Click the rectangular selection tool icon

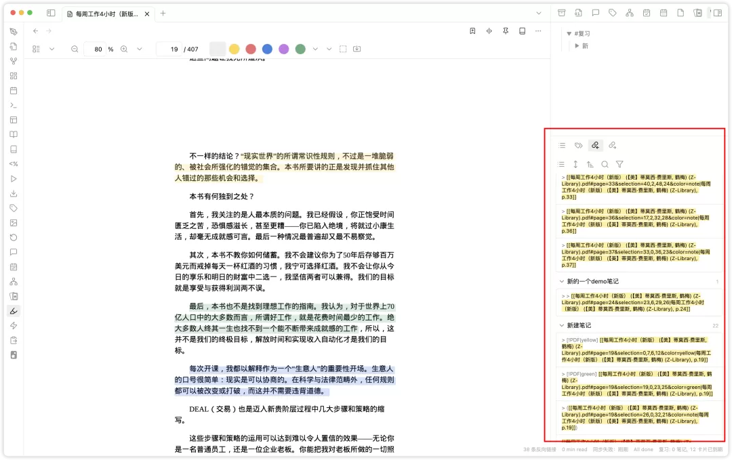343,49
